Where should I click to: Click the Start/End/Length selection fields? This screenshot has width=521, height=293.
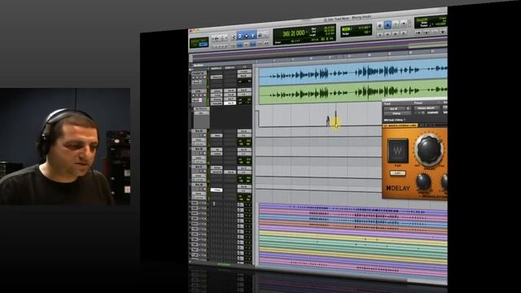pos(322,32)
